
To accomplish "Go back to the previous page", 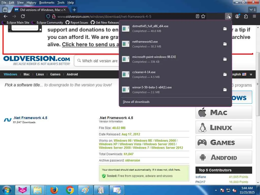I will pos(6,16).
